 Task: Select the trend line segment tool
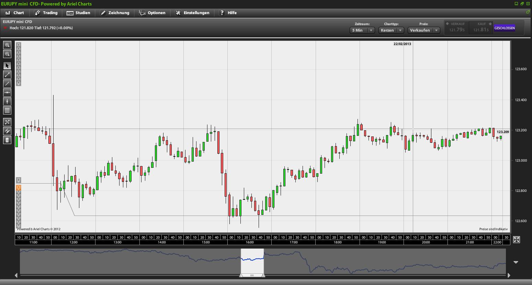pos(7,75)
